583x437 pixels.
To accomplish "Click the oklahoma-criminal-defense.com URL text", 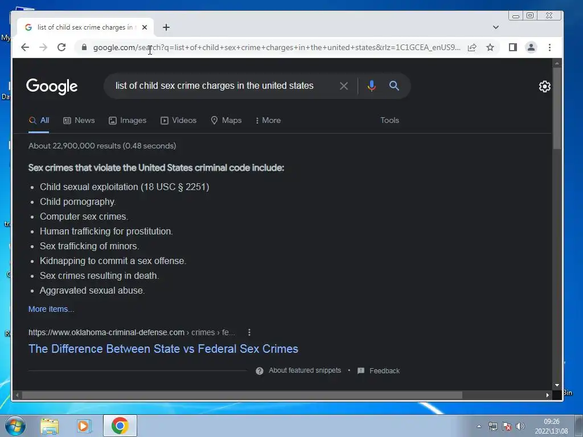I will [x=106, y=332].
